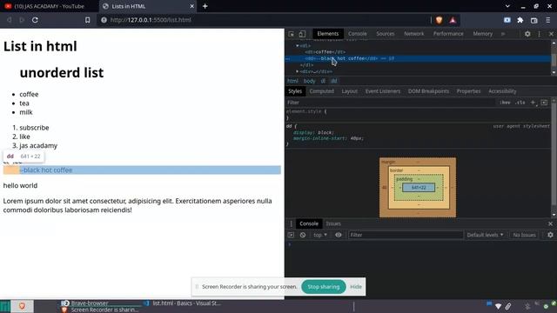Image resolution: width=557 pixels, height=313 pixels.
Task: Click the display: block declaration
Action: click(313, 132)
